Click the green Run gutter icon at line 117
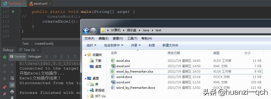 click(13, 12)
